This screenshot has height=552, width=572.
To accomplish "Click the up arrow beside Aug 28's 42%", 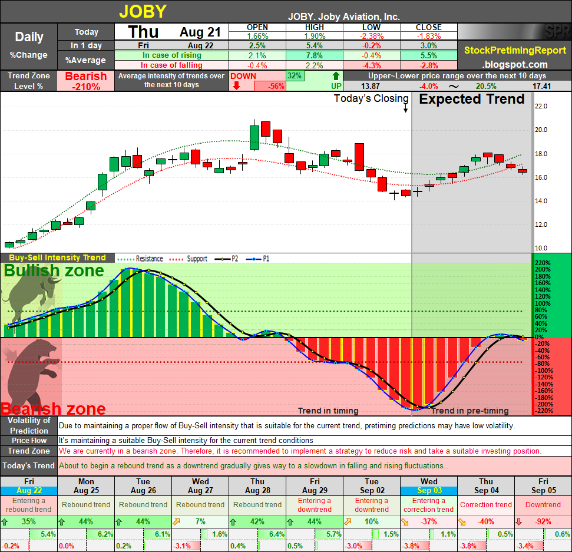I will (x=233, y=522).
